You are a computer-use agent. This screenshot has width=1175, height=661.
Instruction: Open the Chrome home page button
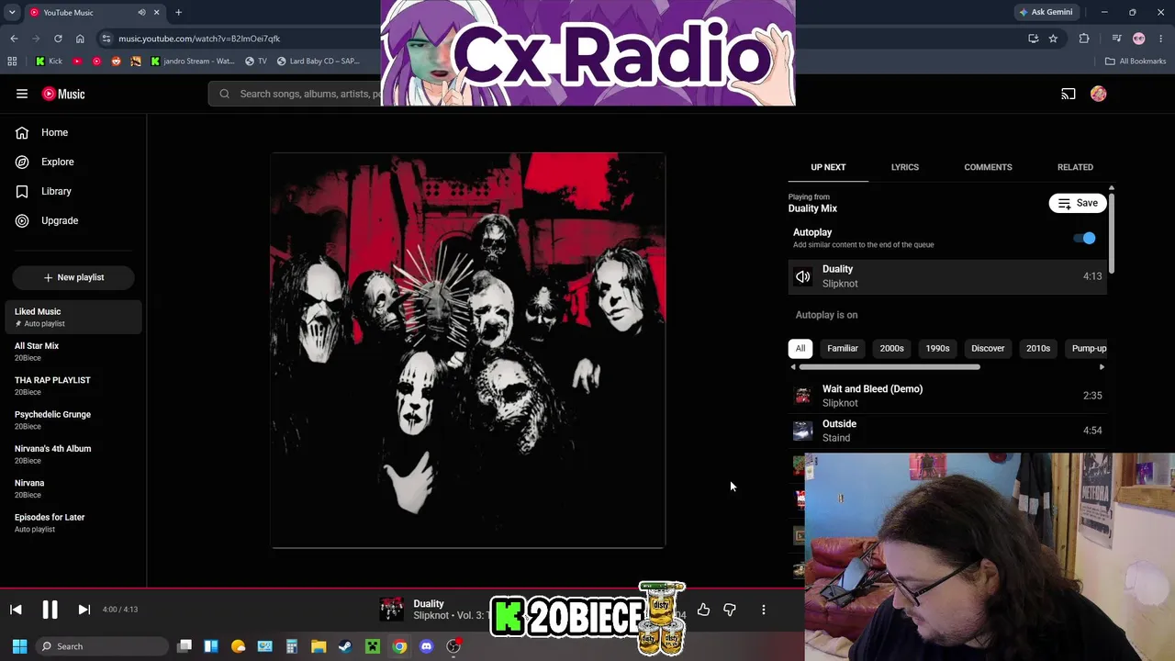pyautogui.click(x=80, y=39)
